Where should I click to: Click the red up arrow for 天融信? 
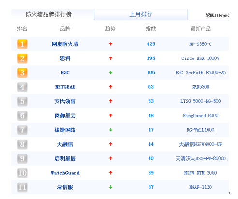(111, 144)
